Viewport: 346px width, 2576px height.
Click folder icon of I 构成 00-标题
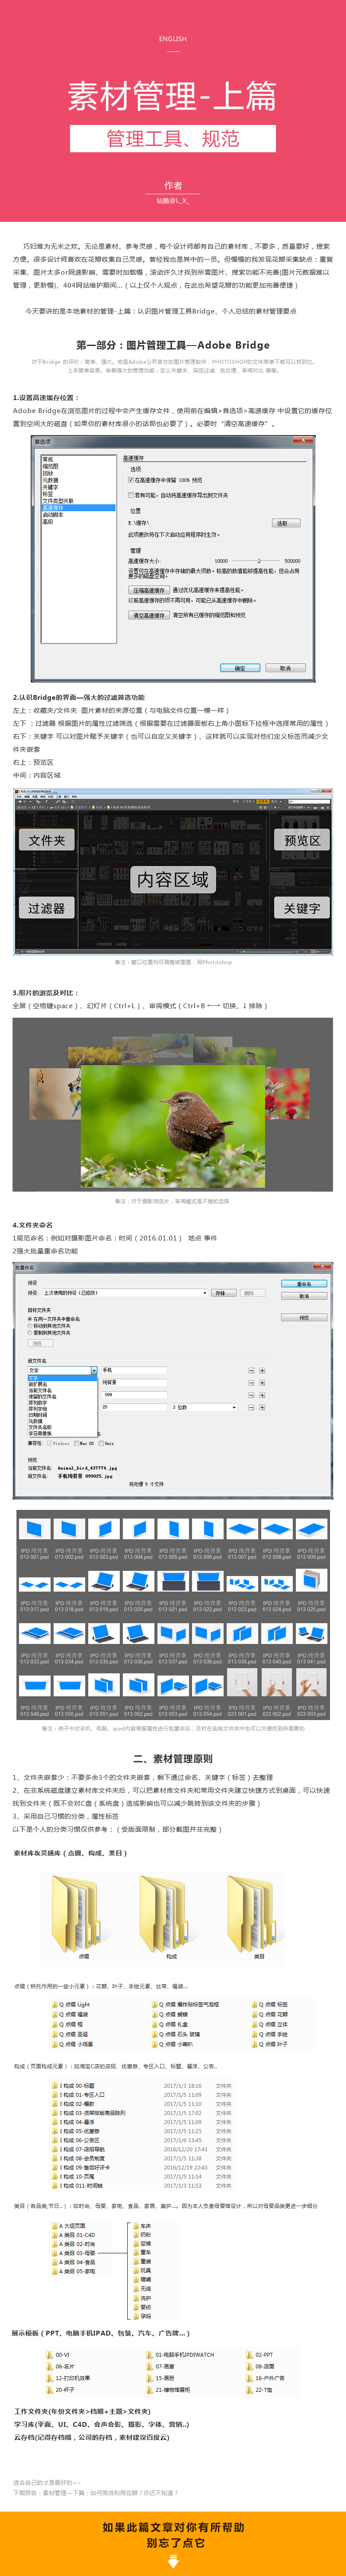[x=54, y=2086]
